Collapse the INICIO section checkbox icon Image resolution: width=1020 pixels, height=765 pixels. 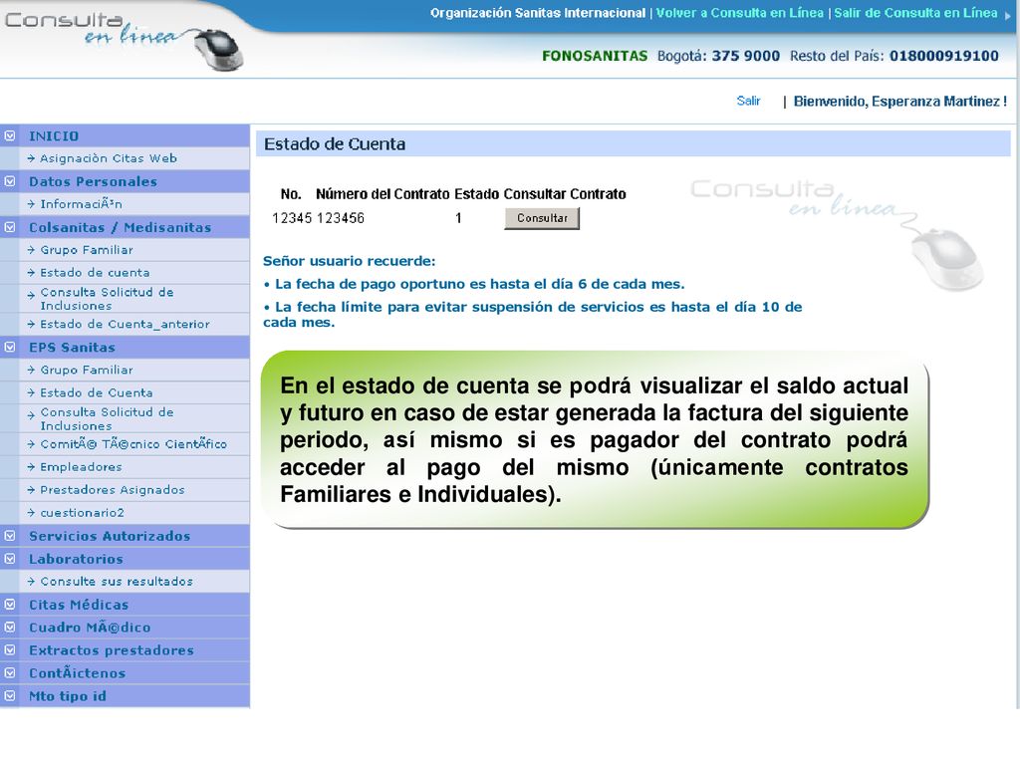[x=10, y=135]
